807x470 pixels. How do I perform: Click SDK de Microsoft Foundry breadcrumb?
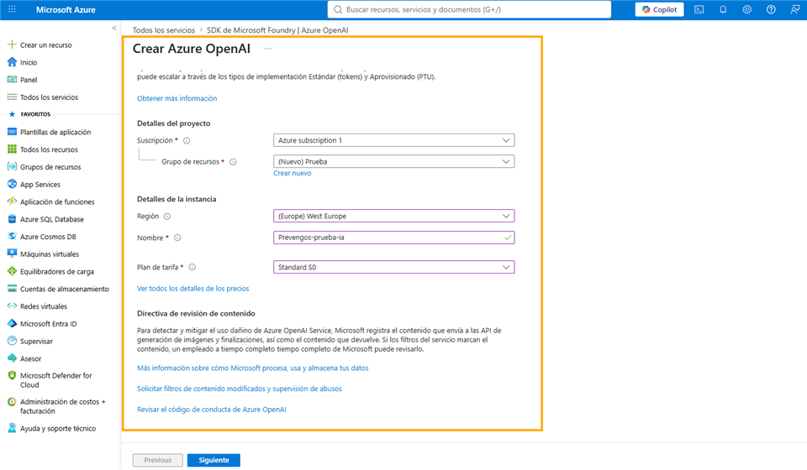point(277,30)
